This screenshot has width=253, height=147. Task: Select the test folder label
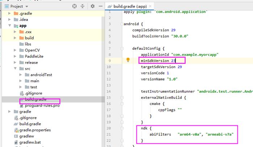(x=34, y=87)
